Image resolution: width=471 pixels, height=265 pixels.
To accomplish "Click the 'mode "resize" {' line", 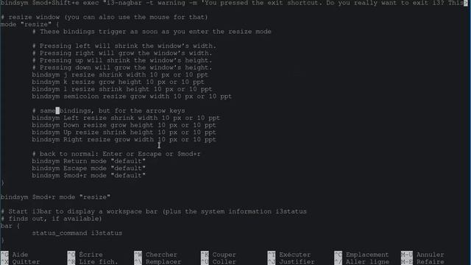I will click(30, 24).
